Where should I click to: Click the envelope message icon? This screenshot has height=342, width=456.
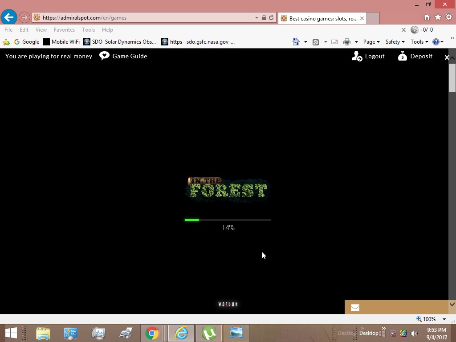coord(355,307)
